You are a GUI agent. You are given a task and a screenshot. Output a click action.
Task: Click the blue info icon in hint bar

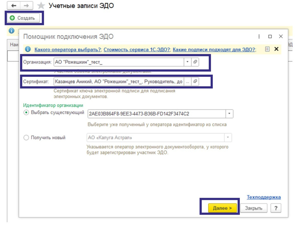click(28, 49)
